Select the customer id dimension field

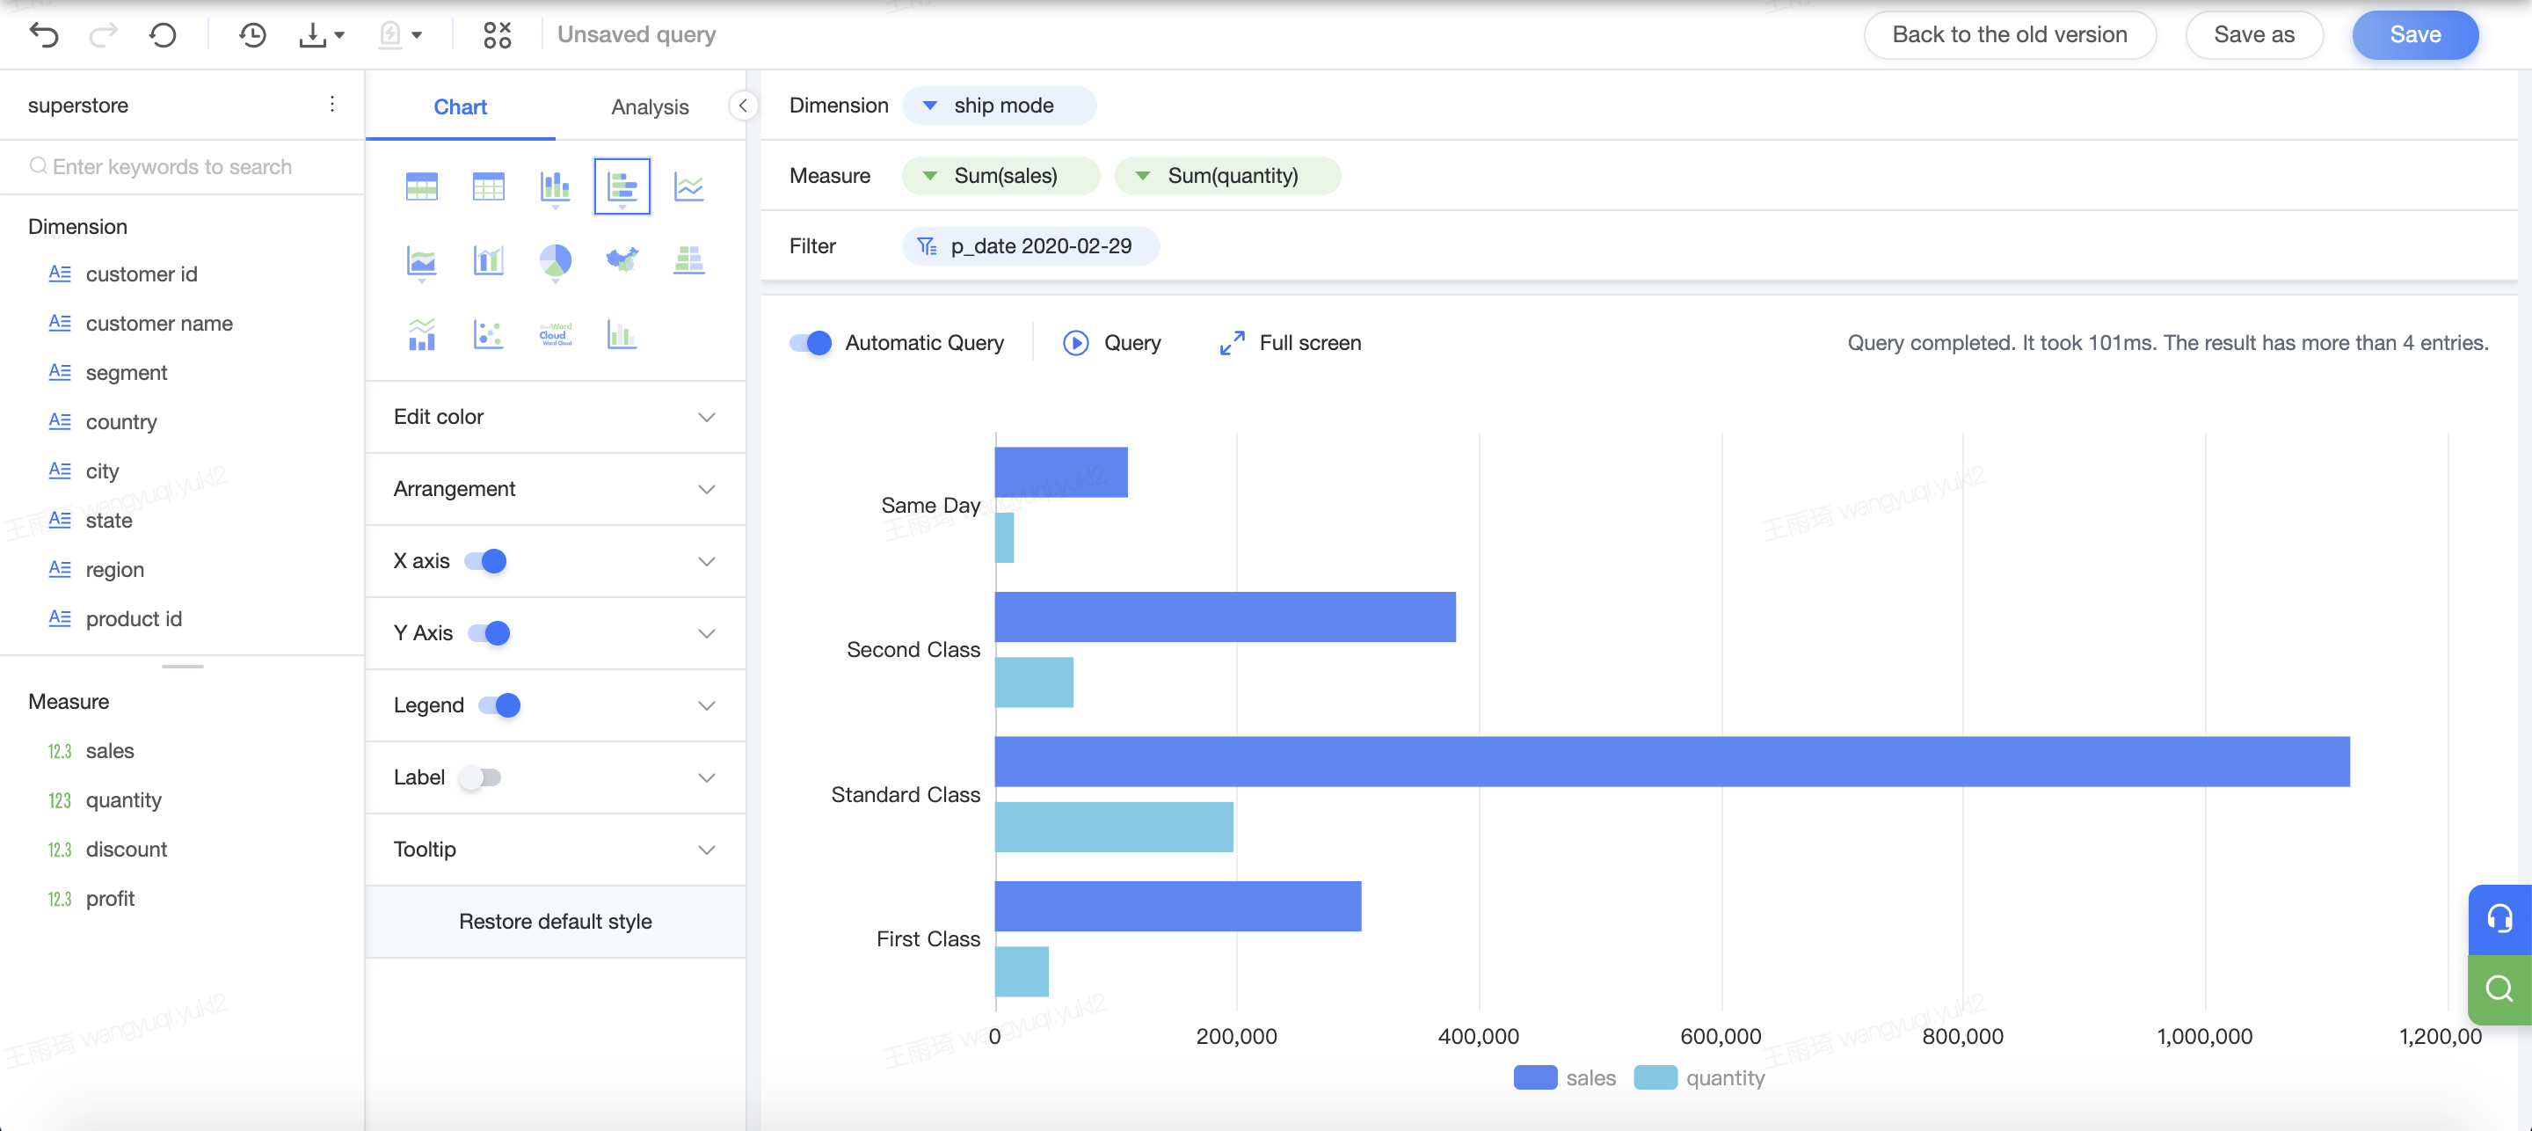pos(142,274)
